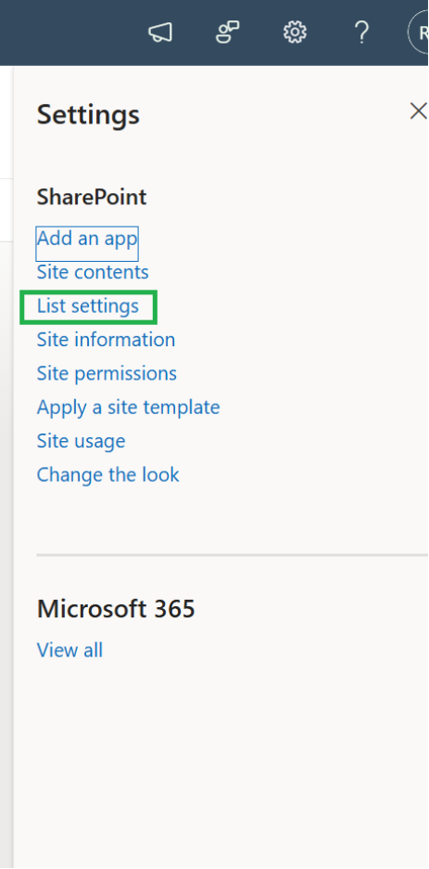This screenshot has width=429, height=869.
Task: Select the Site information link
Action: click(106, 340)
